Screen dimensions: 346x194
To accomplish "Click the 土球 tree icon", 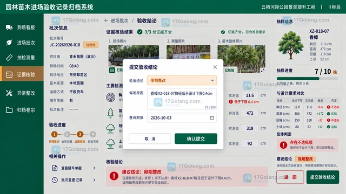I will tap(110, 144).
